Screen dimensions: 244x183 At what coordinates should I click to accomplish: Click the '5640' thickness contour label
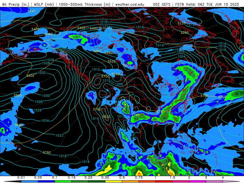19,125
